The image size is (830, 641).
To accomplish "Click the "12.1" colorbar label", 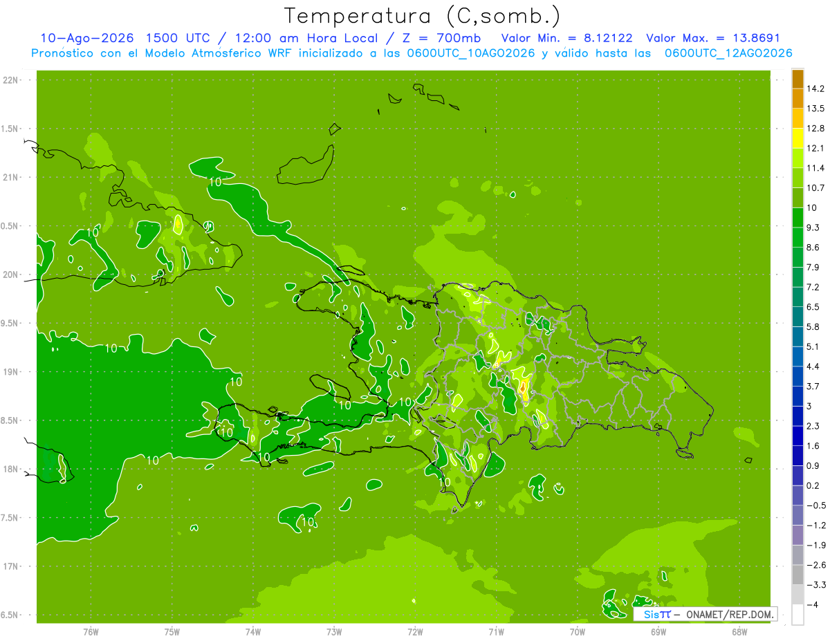I will pyautogui.click(x=817, y=148).
